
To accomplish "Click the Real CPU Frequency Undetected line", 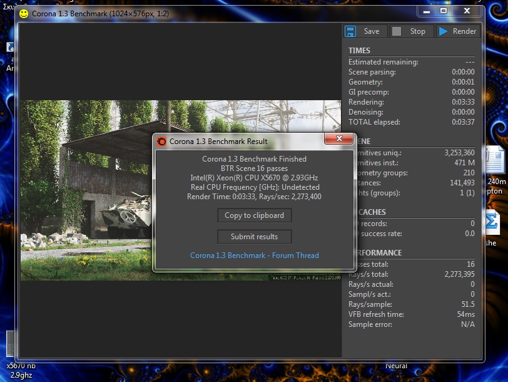I will 255,187.
